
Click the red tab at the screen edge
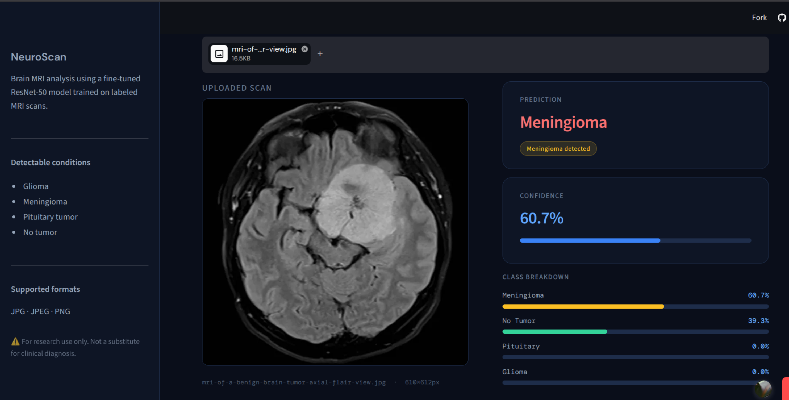(786, 388)
